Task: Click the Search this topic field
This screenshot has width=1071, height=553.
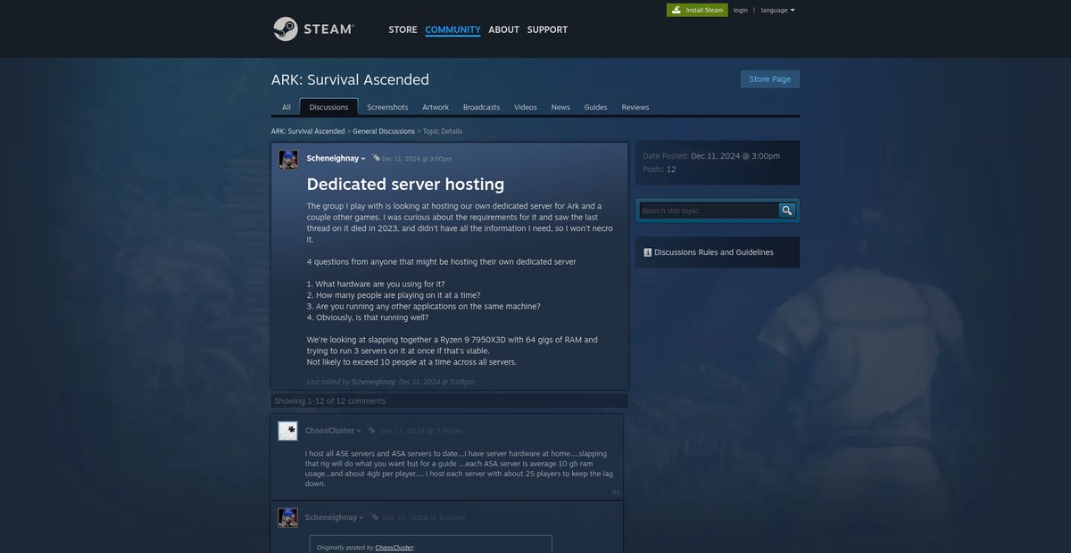Action: pos(709,210)
